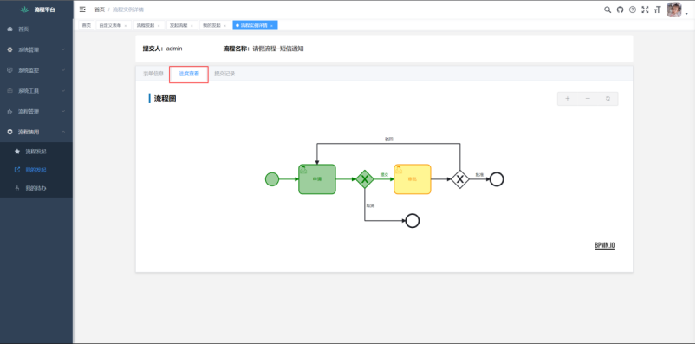Screen dimensions: 696x344
Task: Collapse the sidebar with the hamburger icon
Action: click(82, 10)
